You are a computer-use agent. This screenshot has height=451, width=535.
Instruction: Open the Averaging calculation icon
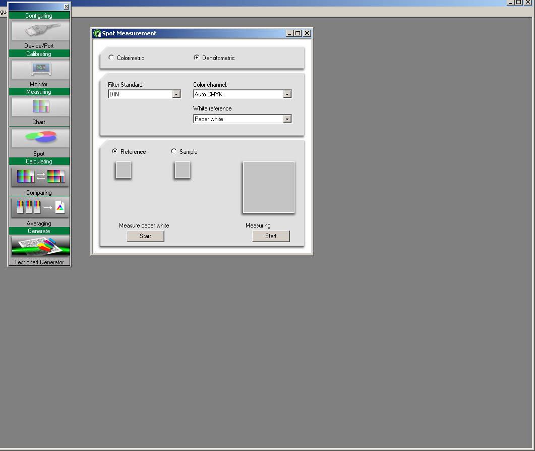pos(41,207)
